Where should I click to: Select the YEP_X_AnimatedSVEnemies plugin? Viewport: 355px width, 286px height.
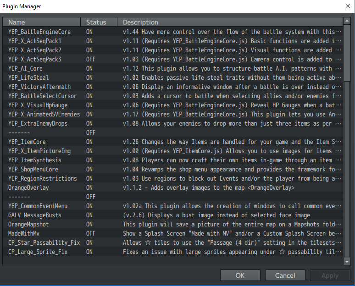(173, 114)
